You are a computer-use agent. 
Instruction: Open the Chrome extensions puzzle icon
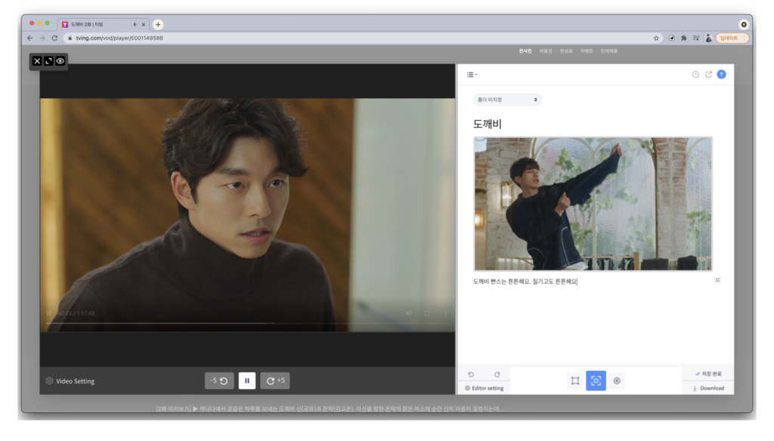point(683,38)
